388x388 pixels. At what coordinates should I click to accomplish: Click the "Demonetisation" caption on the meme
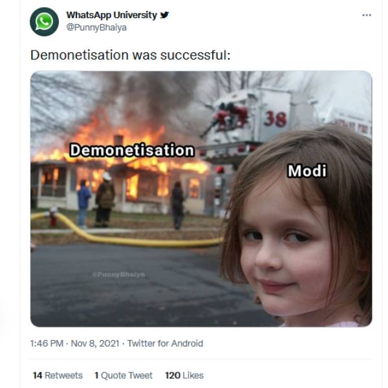point(131,150)
